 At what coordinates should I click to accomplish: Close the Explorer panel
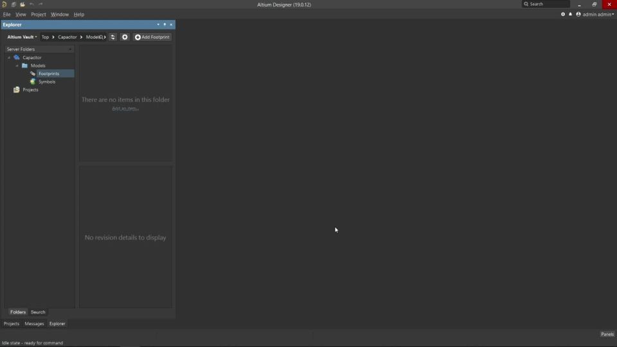tap(171, 24)
